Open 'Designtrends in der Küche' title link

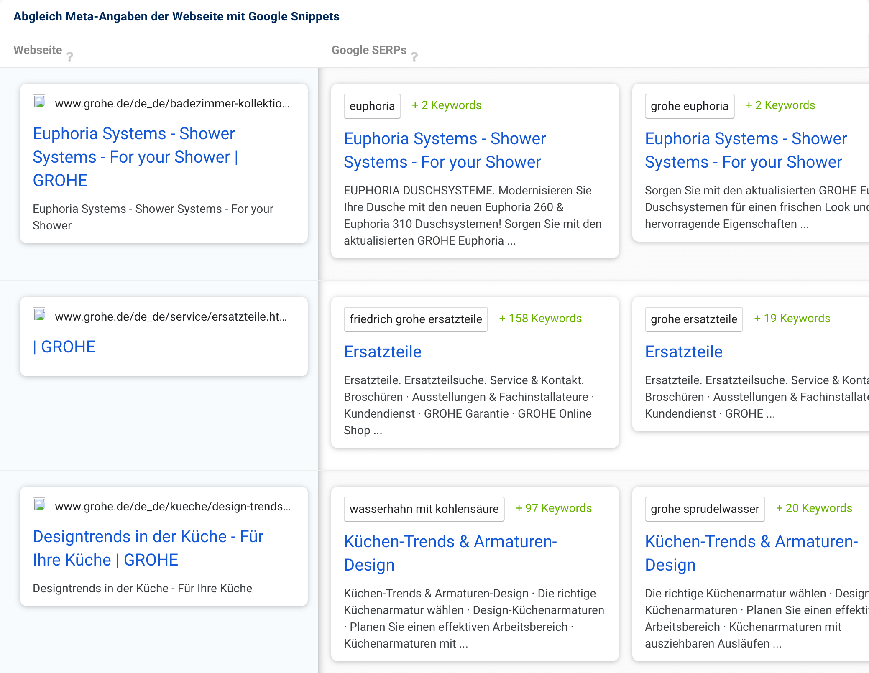[x=148, y=548]
